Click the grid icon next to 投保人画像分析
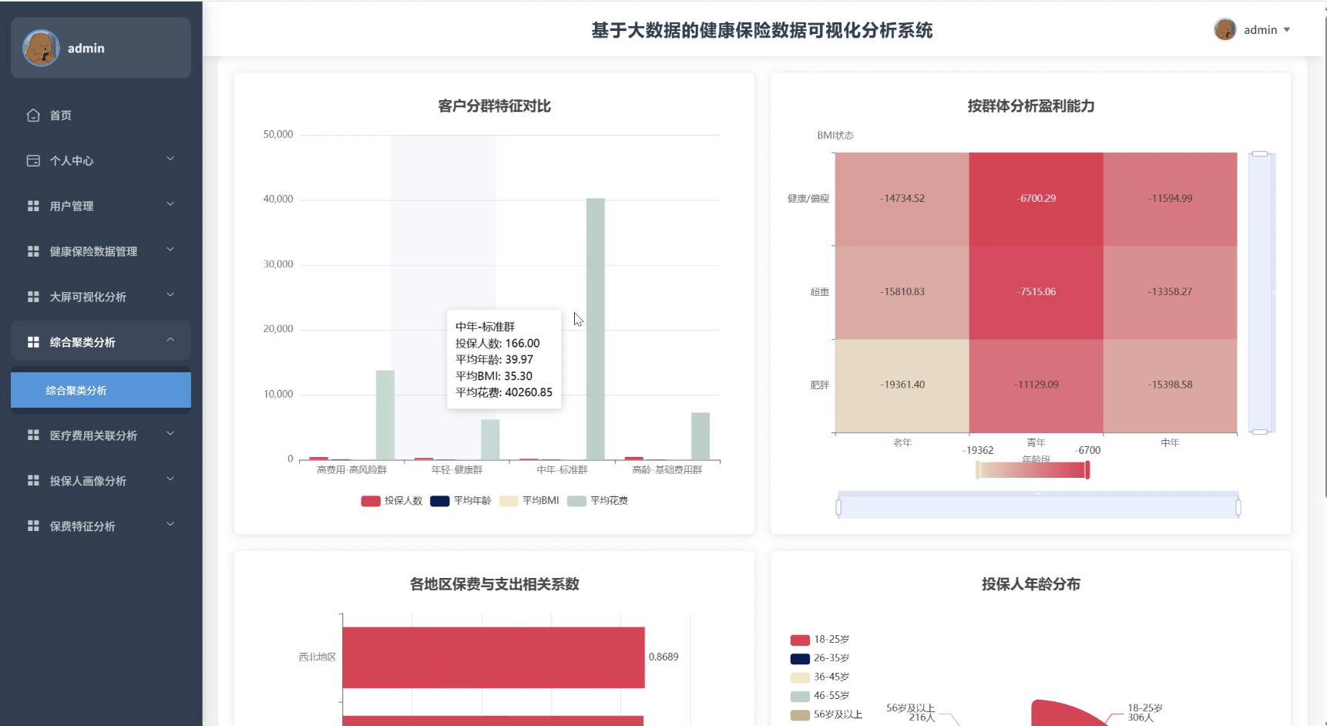1327x726 pixels. [x=33, y=481]
